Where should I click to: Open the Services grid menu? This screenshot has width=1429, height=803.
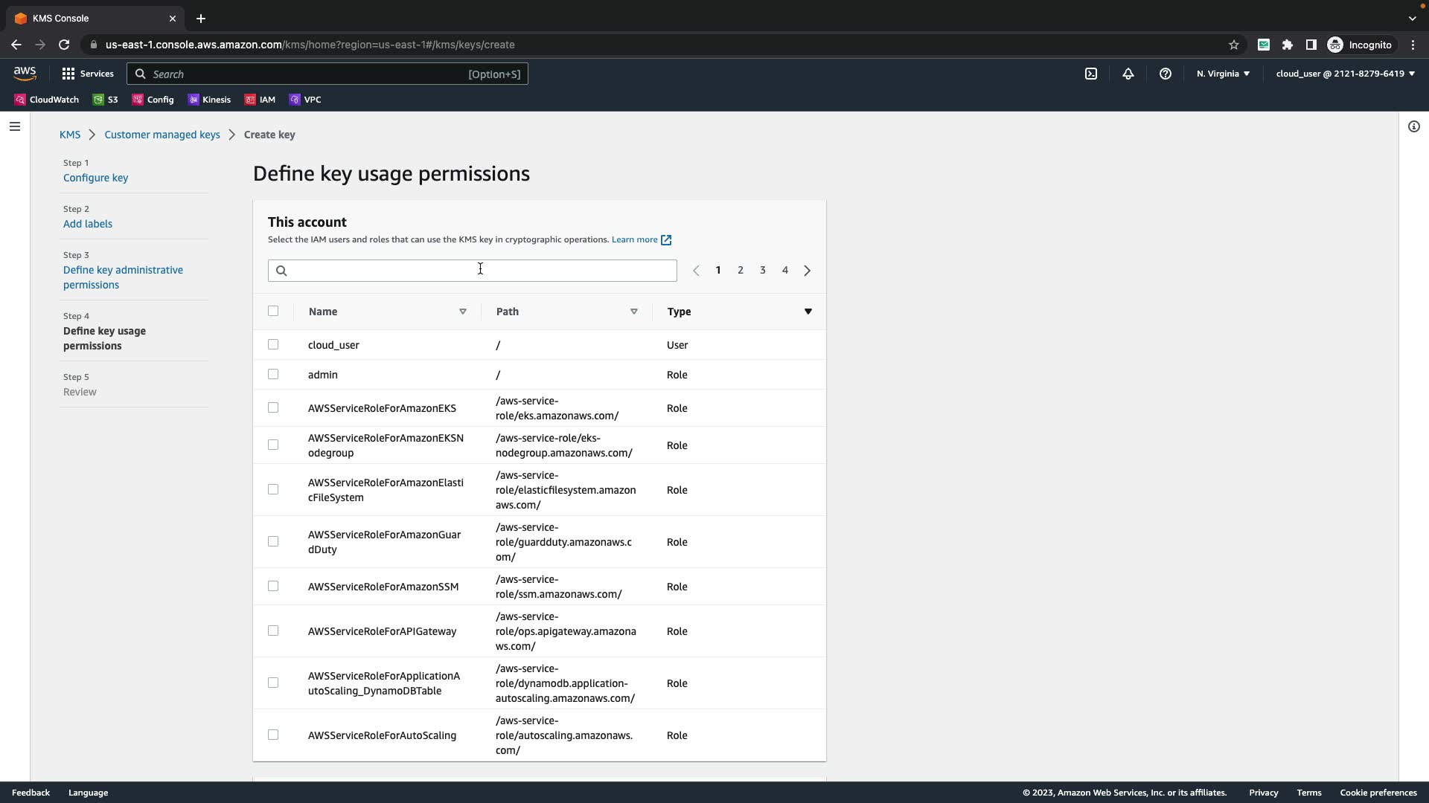click(88, 74)
